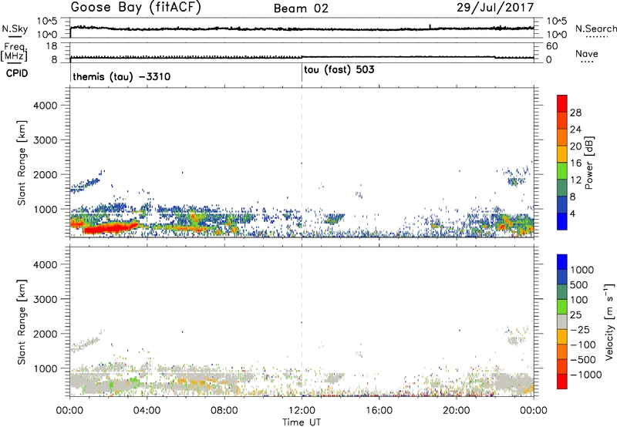Click the red high-power echo band in power panel
This screenshot has height=427, width=617.
111,228
